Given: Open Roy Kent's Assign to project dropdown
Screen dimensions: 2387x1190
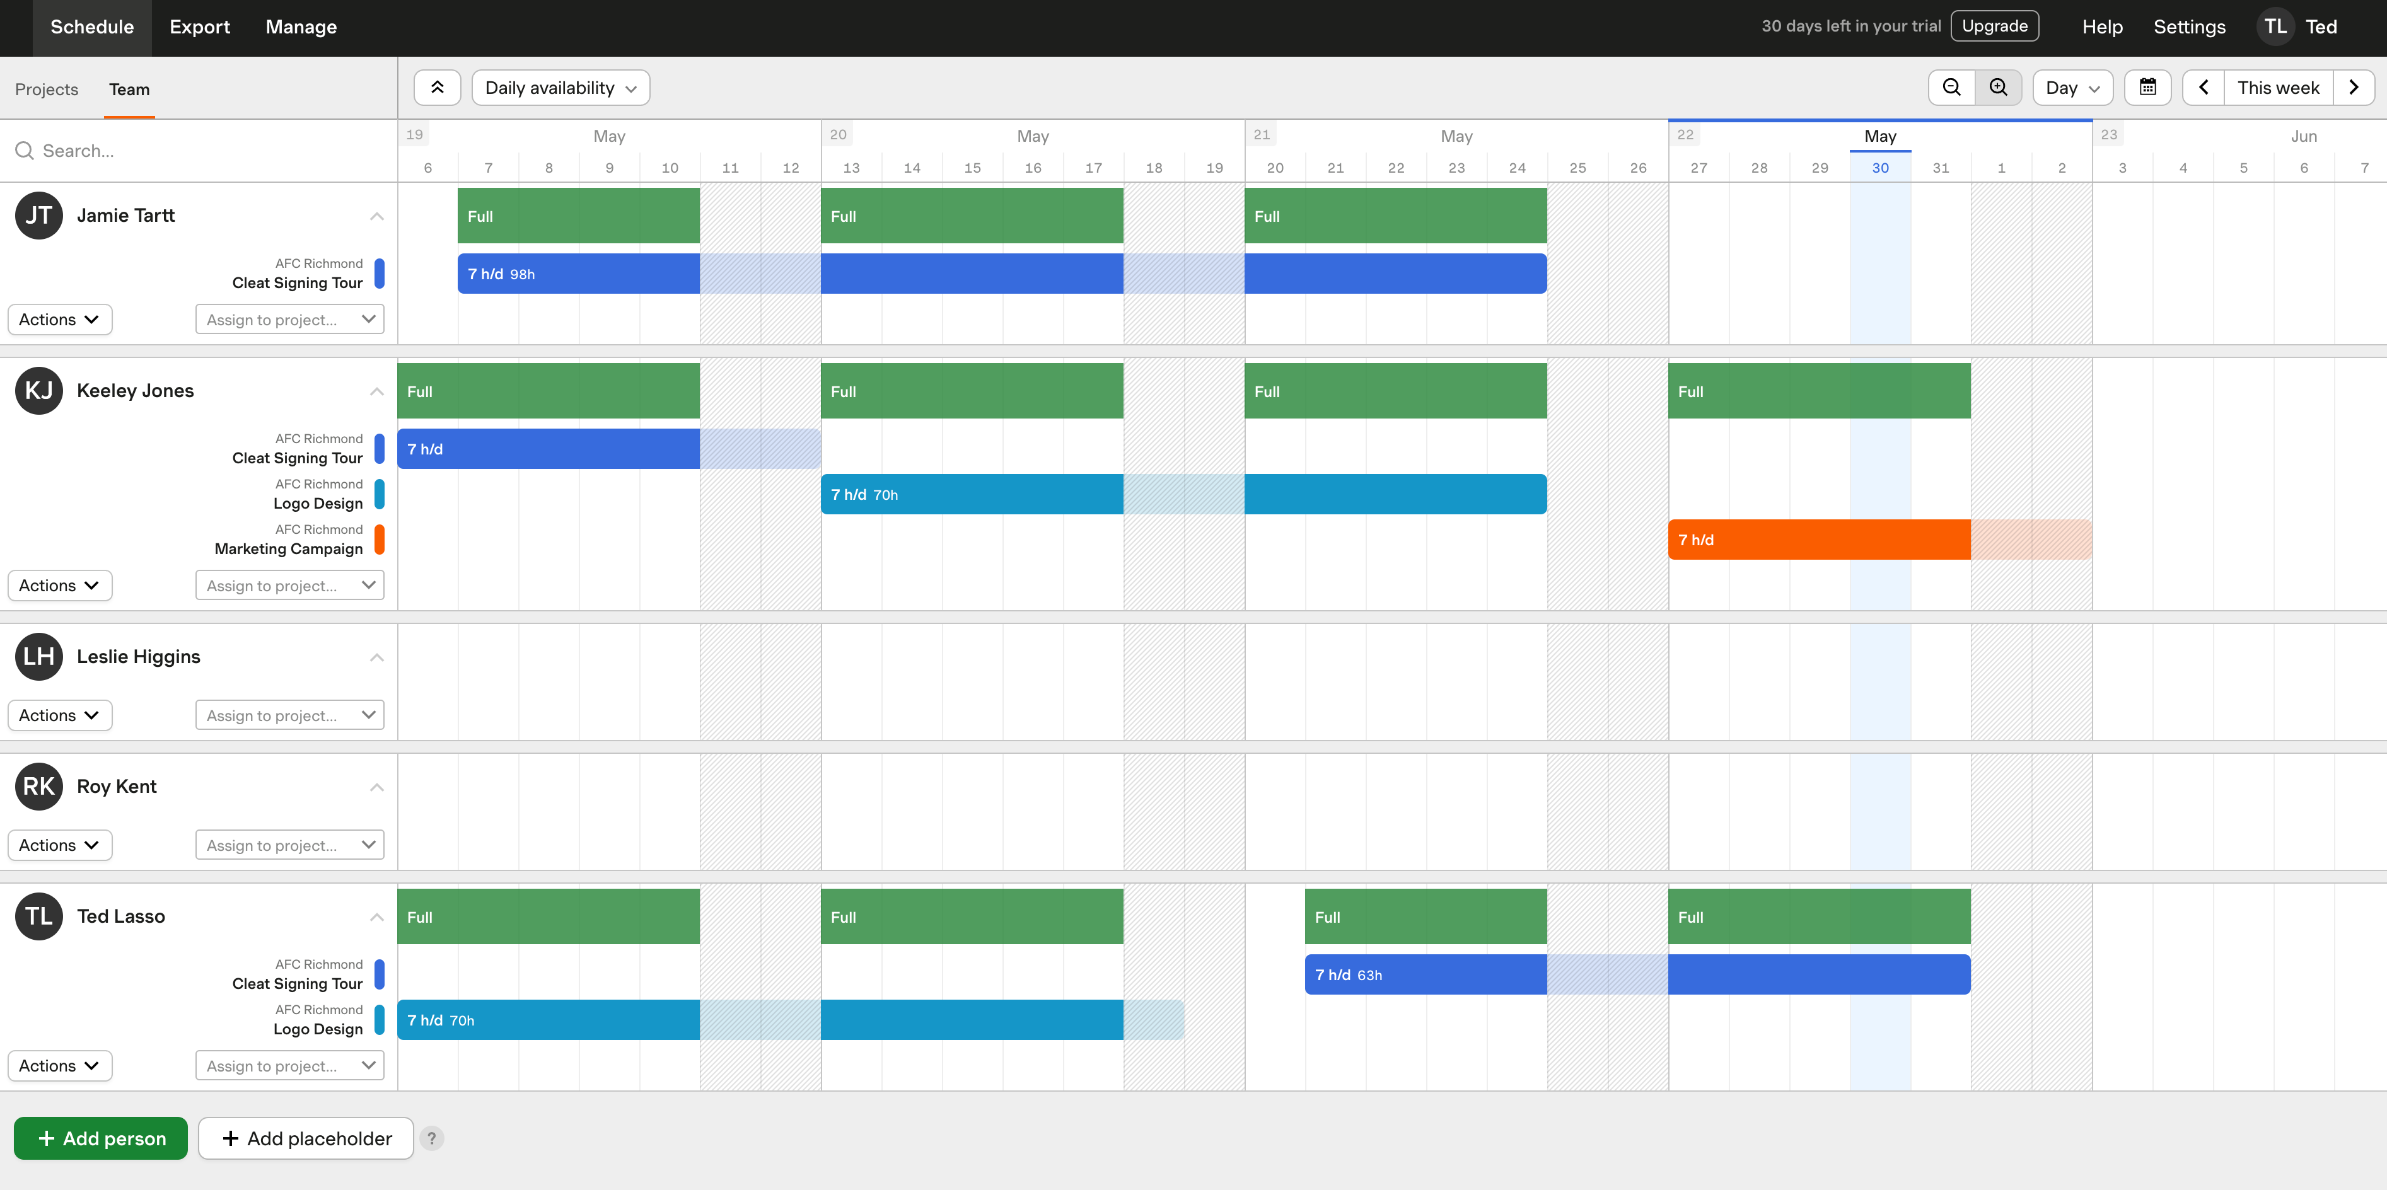Looking at the screenshot, I should 290,845.
